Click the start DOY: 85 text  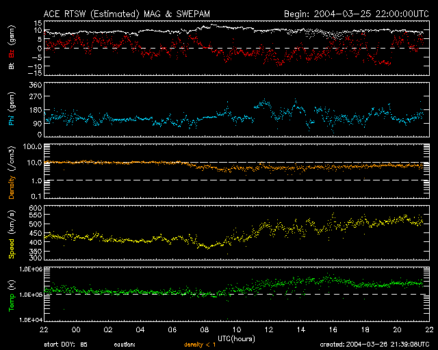coord(65,345)
